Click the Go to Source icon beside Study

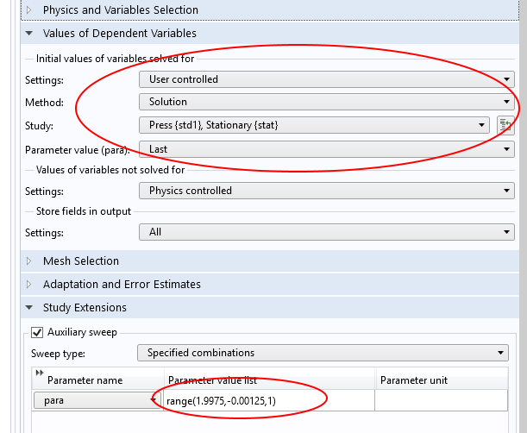[x=506, y=125]
